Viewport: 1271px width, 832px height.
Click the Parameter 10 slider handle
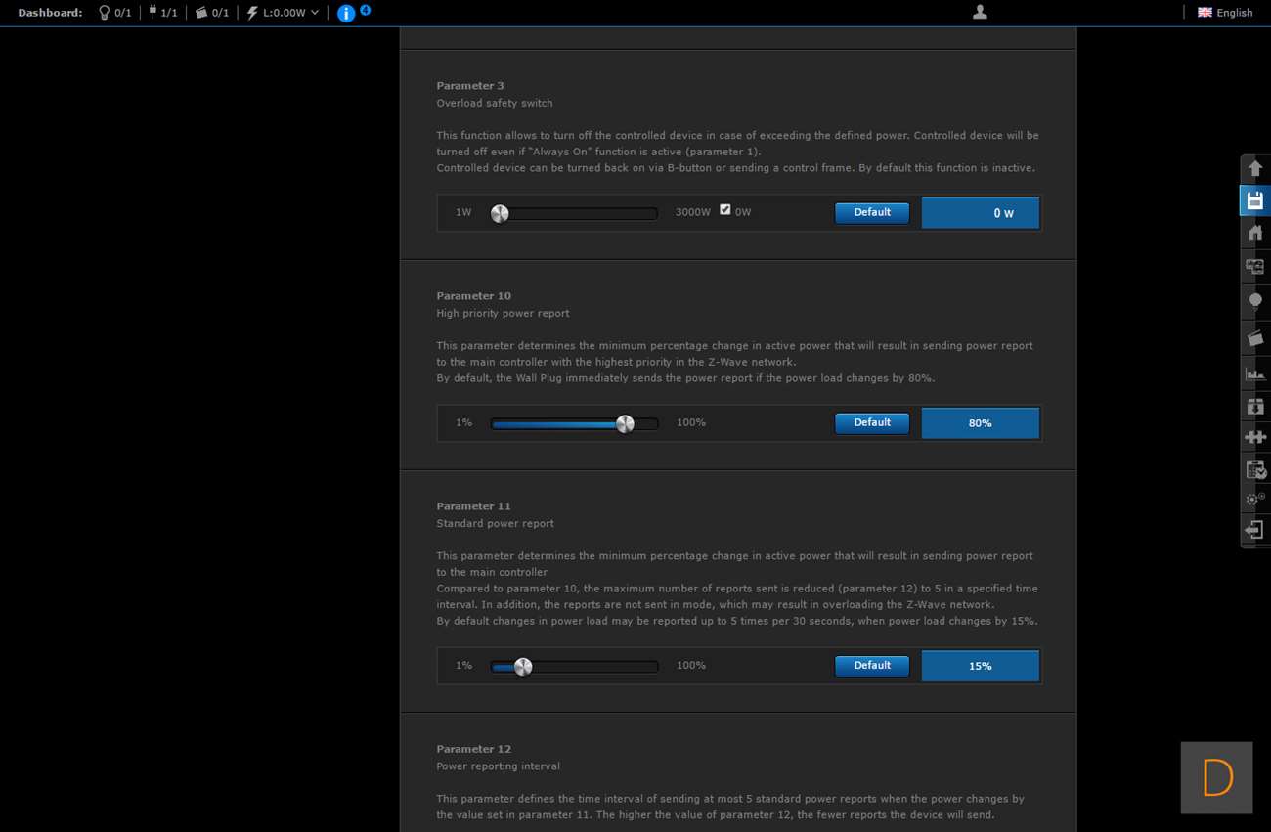pos(625,423)
